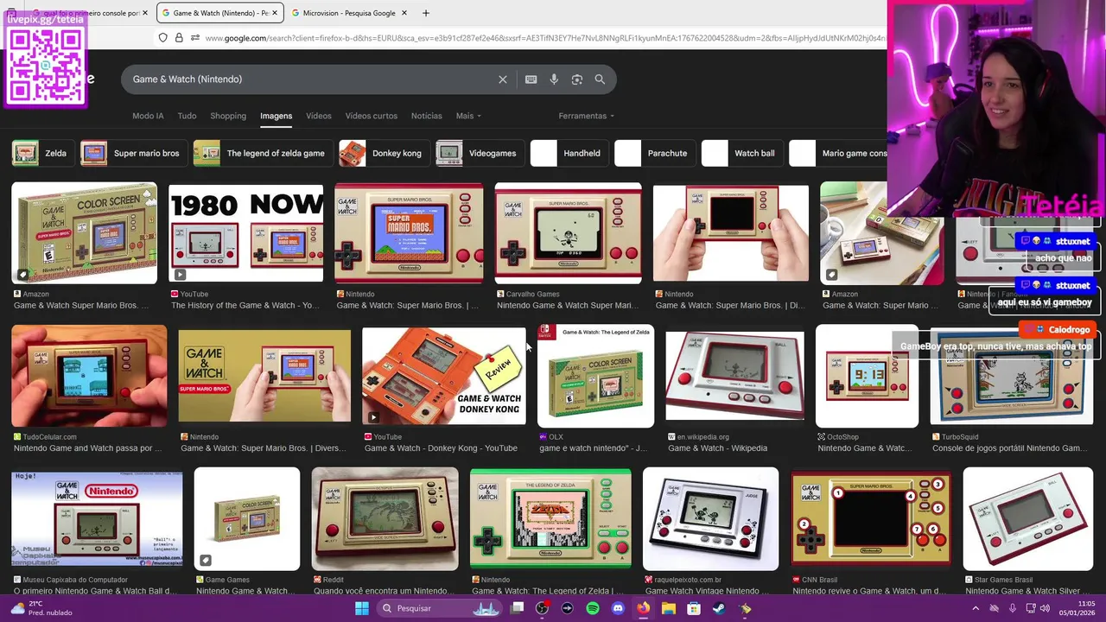This screenshot has width=1106, height=622.
Task: Open 'Game & Watch - Donkey Kong - YouTube' link
Action: (441, 448)
